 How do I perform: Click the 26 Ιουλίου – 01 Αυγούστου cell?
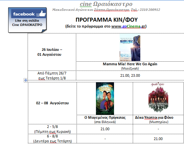(x=52, y=52)
